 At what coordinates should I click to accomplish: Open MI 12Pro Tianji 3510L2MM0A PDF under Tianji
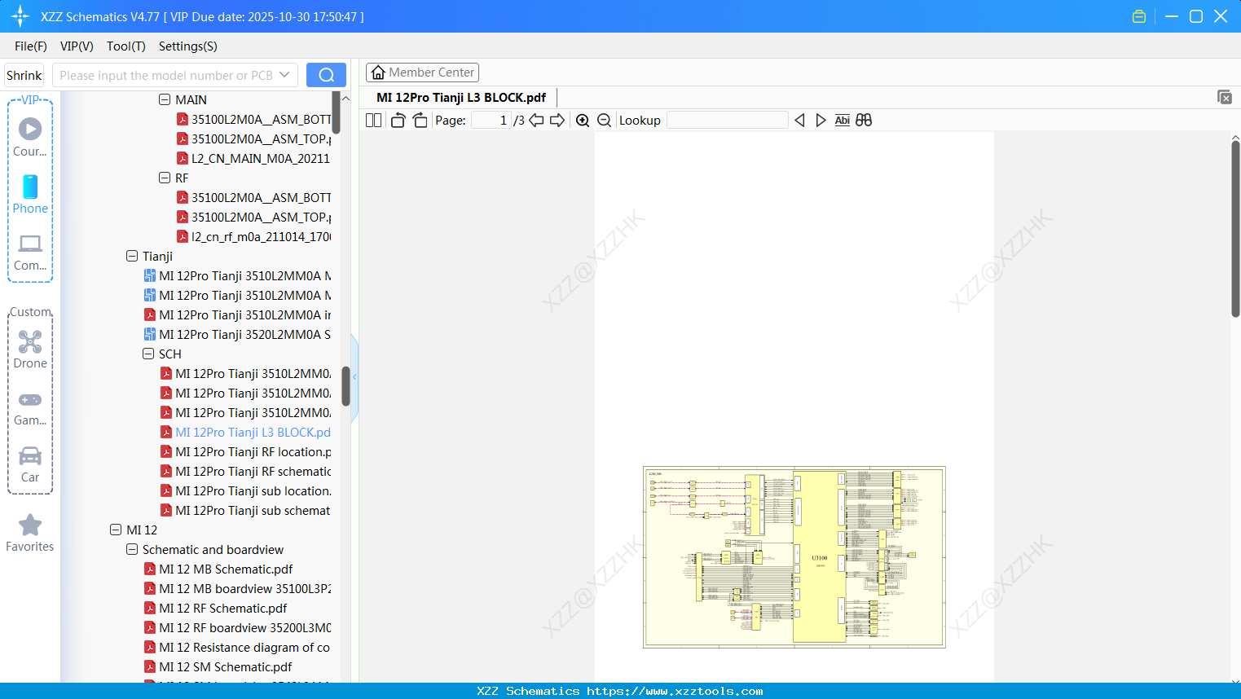click(x=237, y=314)
